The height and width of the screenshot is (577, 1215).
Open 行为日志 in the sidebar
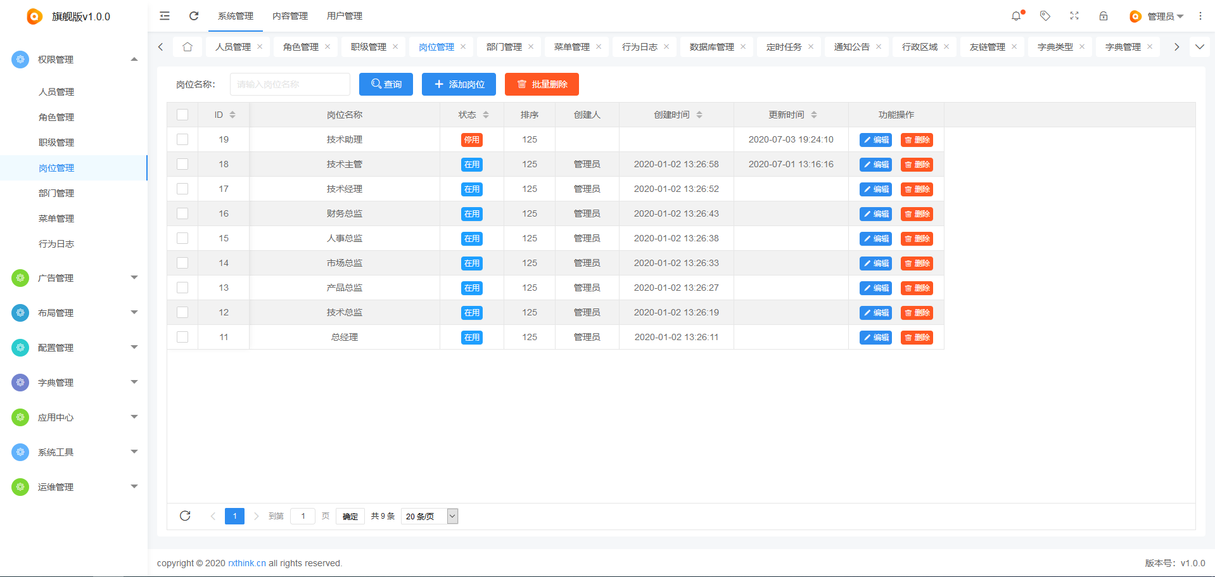click(x=56, y=244)
